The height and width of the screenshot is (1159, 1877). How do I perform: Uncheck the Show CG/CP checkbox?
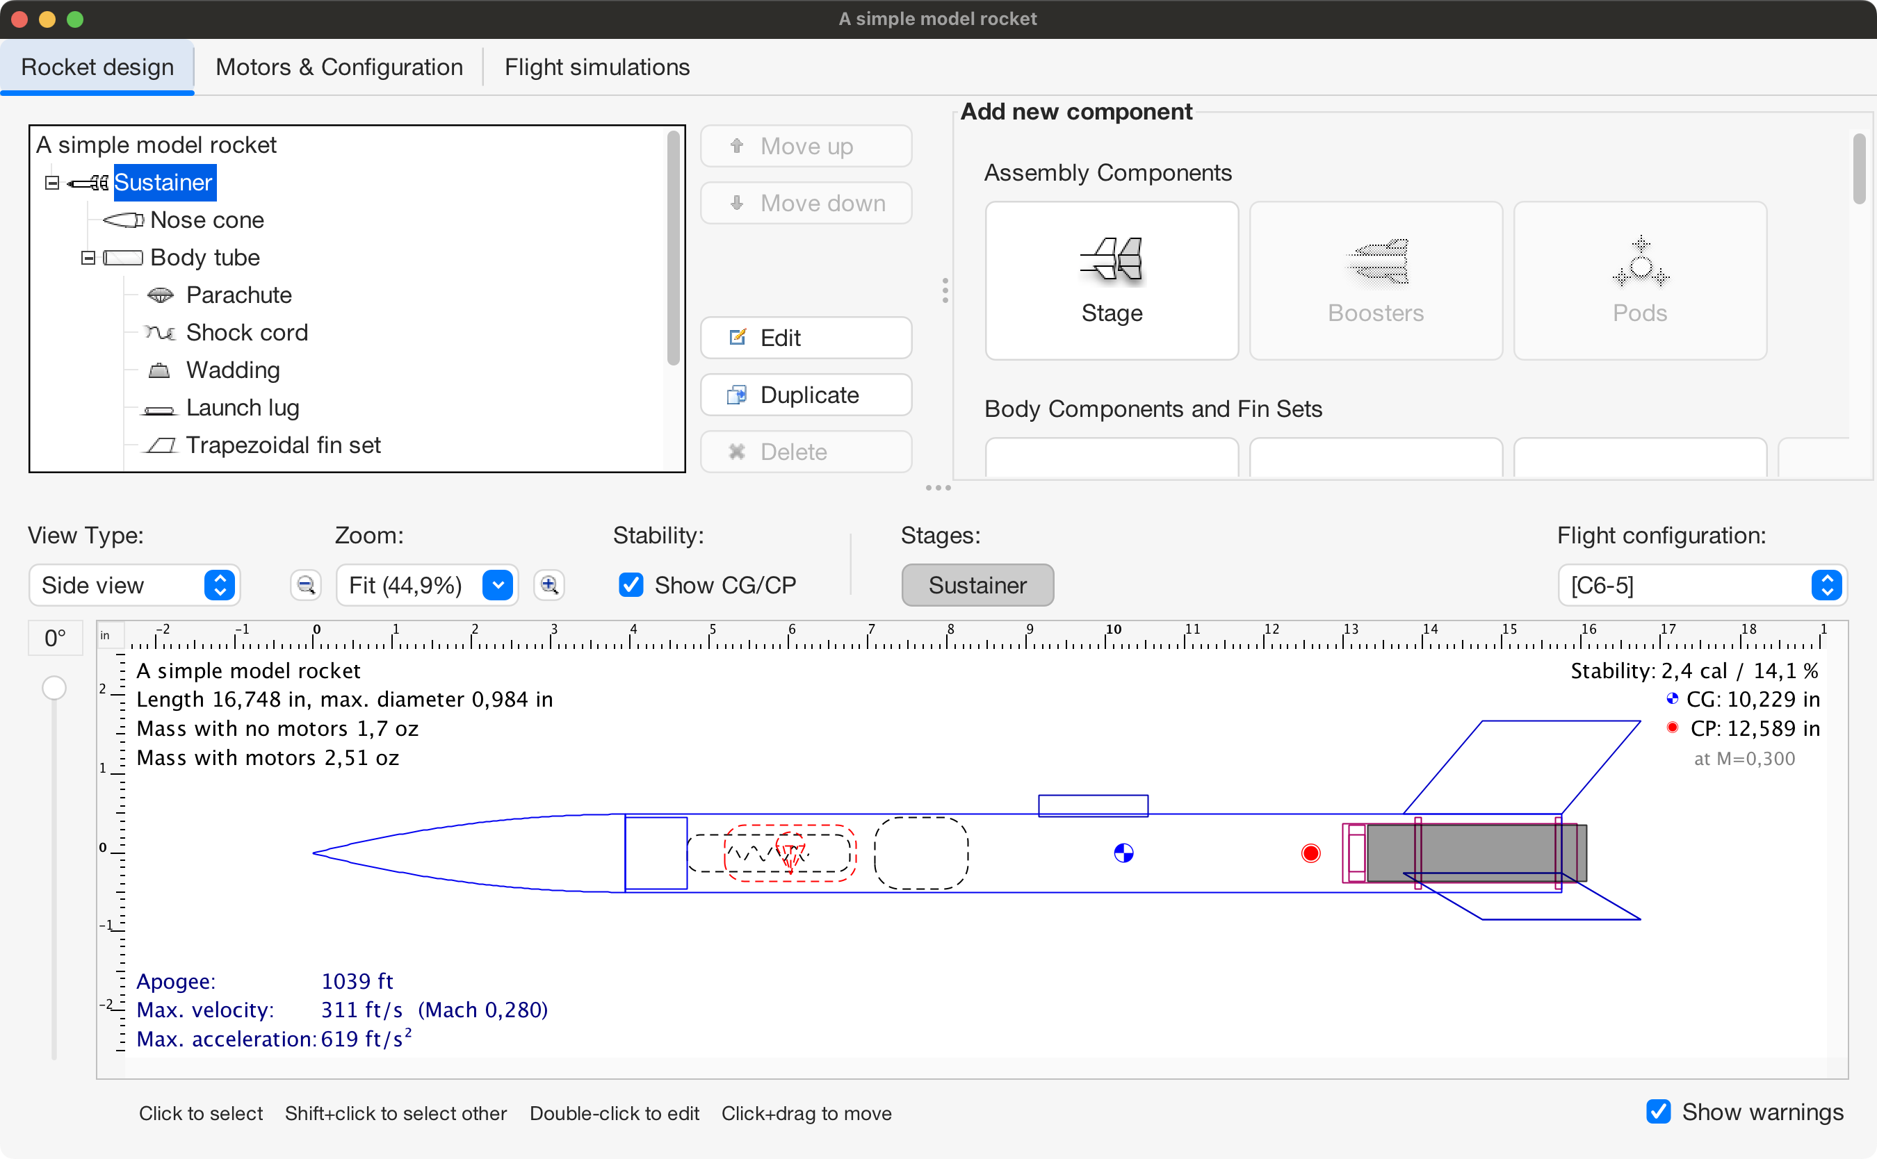coord(631,586)
